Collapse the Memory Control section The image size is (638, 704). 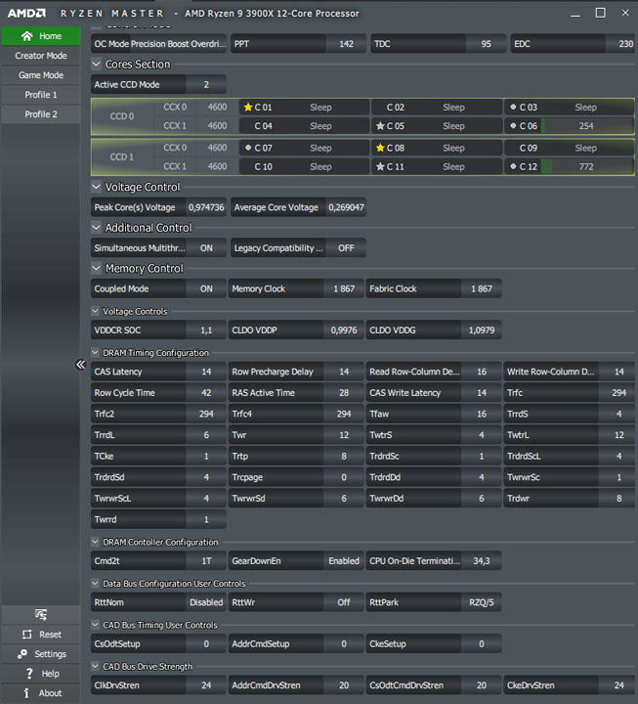(96, 269)
